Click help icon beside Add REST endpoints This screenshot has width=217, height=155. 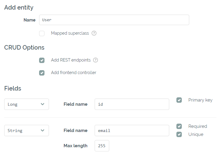pos(96,60)
